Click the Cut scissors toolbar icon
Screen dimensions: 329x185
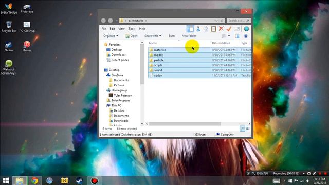198,29
